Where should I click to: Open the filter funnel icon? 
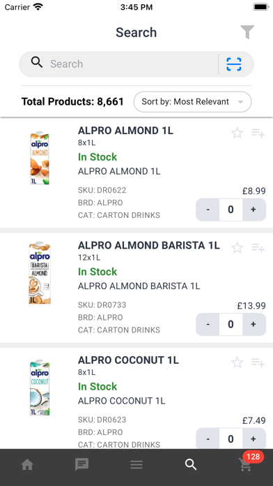[x=247, y=32]
